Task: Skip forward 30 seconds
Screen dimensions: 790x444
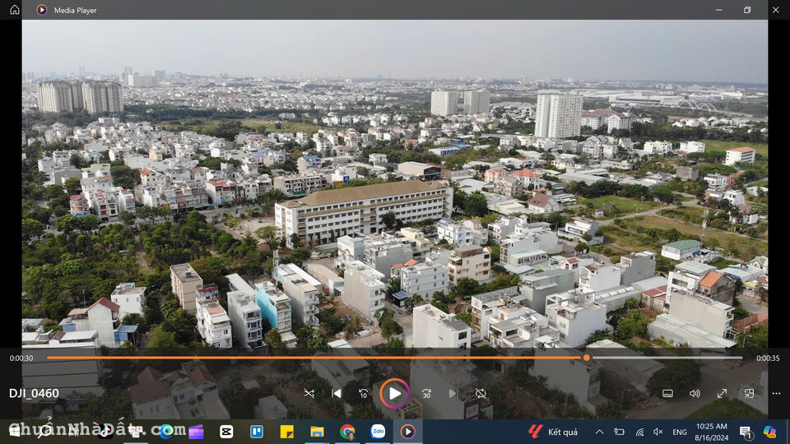Action: (x=427, y=394)
